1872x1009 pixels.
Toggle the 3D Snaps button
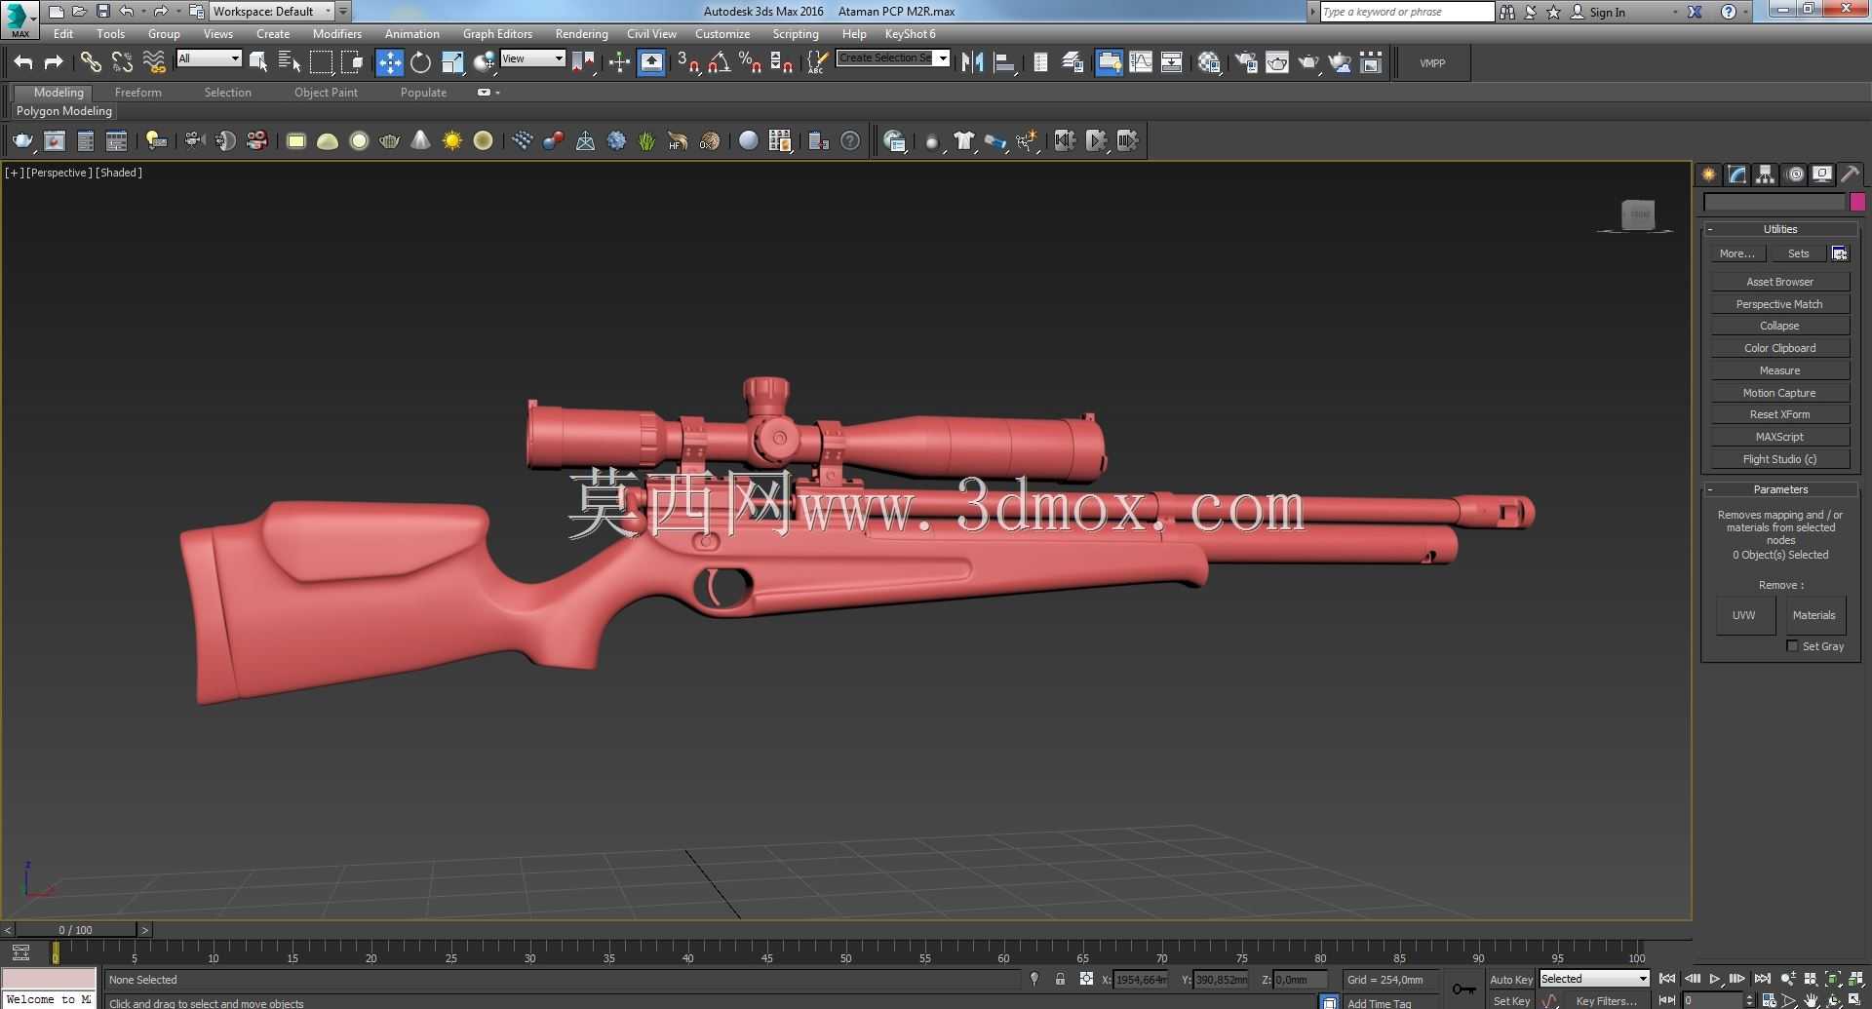pos(687,62)
